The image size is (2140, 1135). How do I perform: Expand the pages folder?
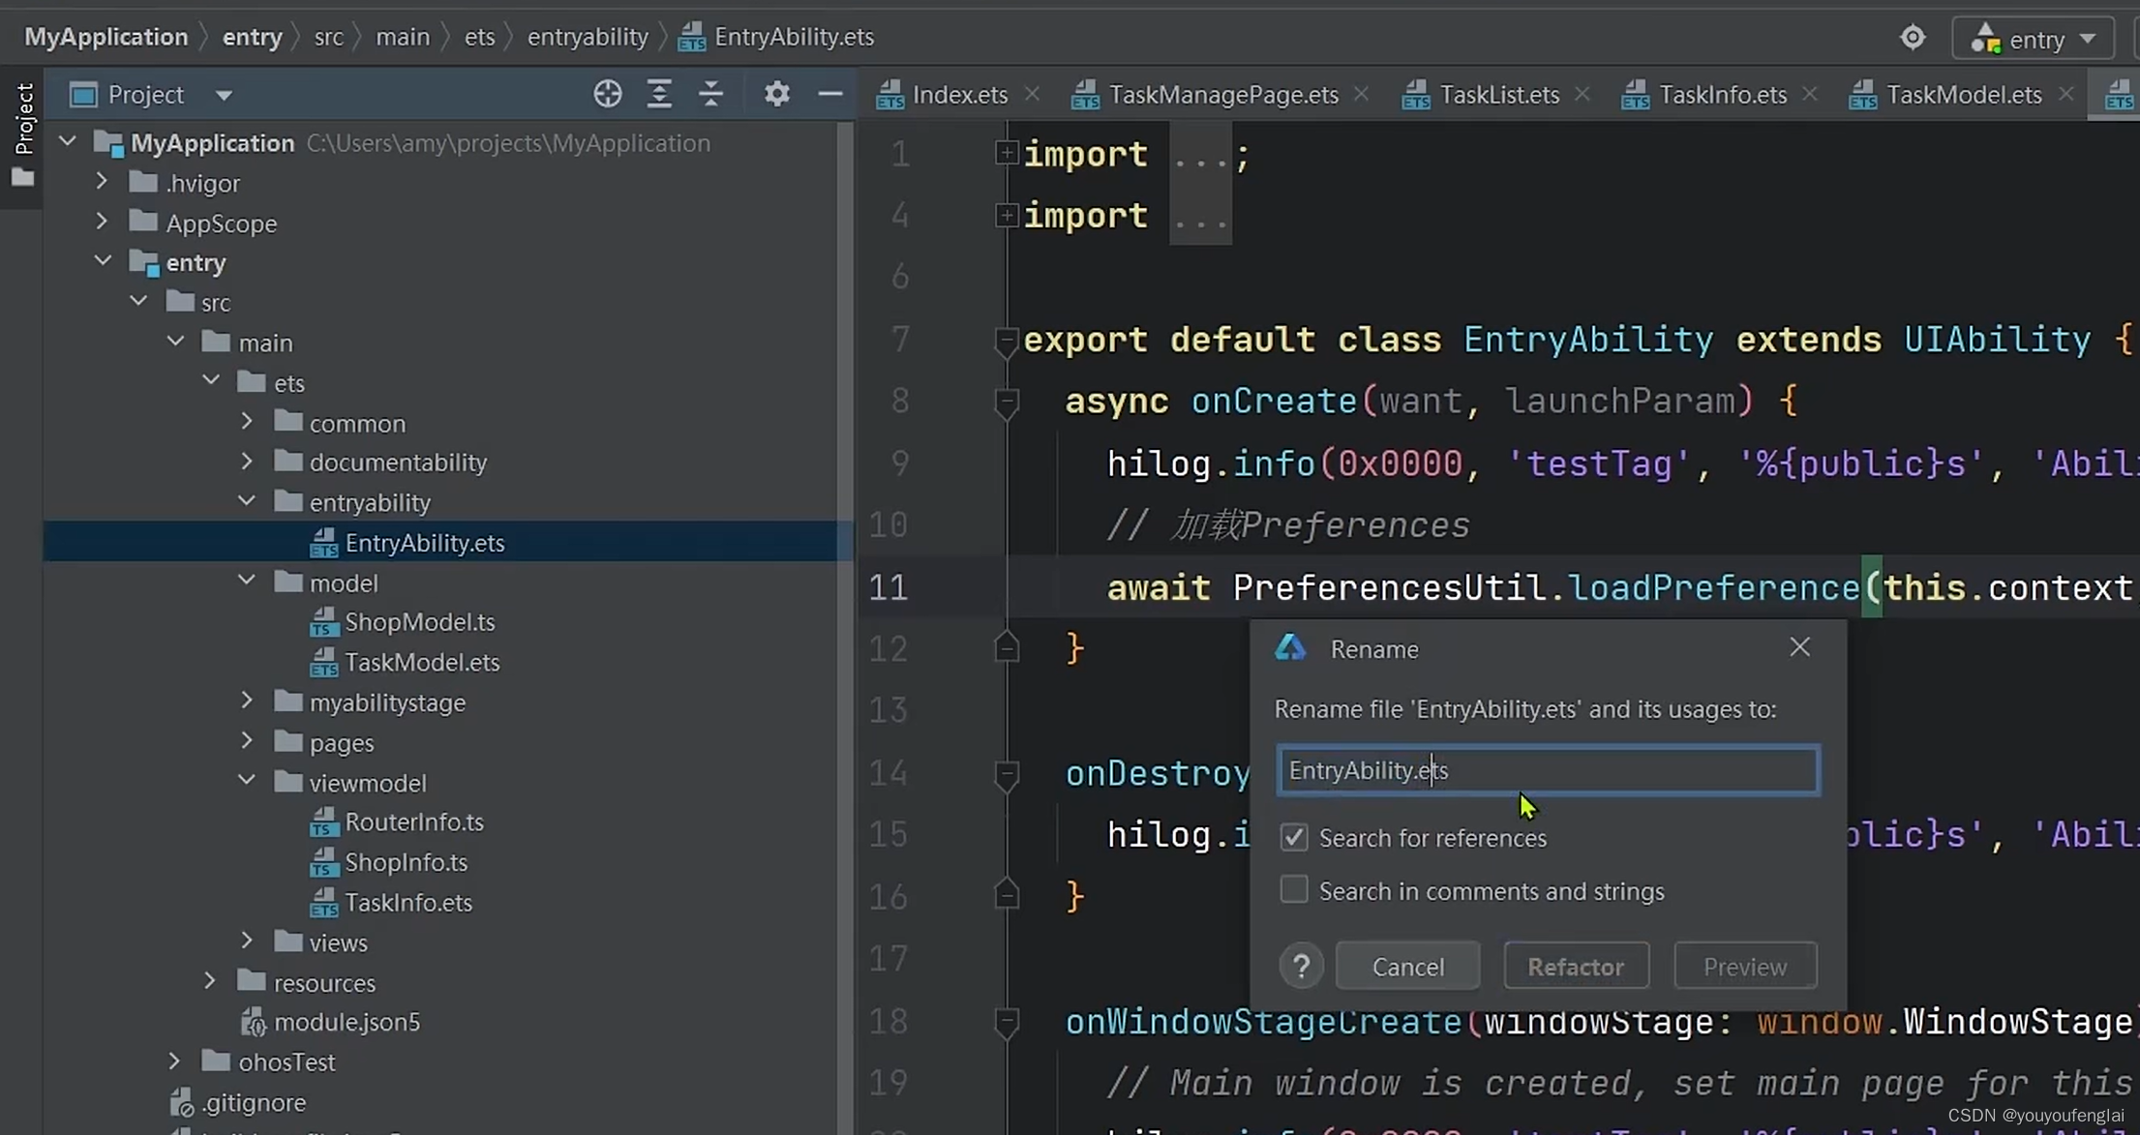[247, 741]
